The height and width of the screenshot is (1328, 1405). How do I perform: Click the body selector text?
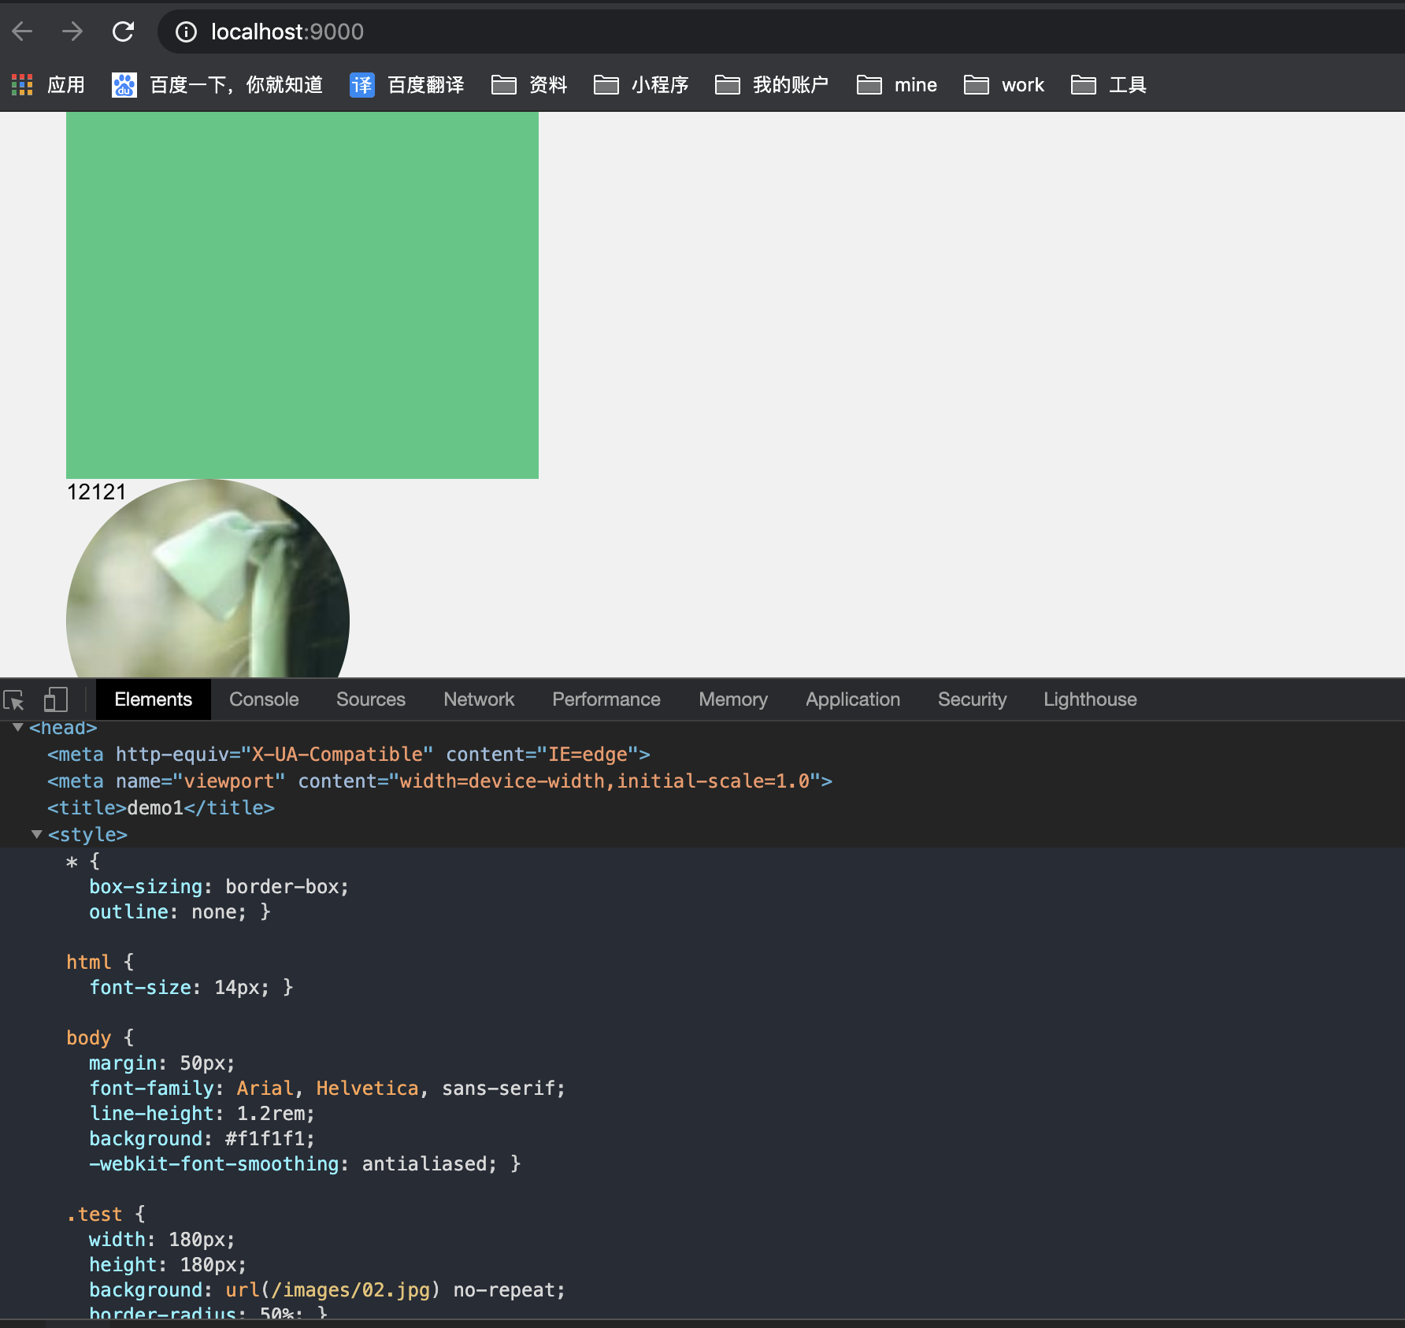pos(89,1038)
